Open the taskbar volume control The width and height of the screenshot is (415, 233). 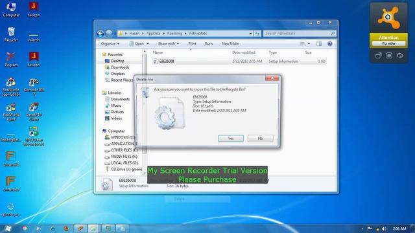click(x=384, y=228)
